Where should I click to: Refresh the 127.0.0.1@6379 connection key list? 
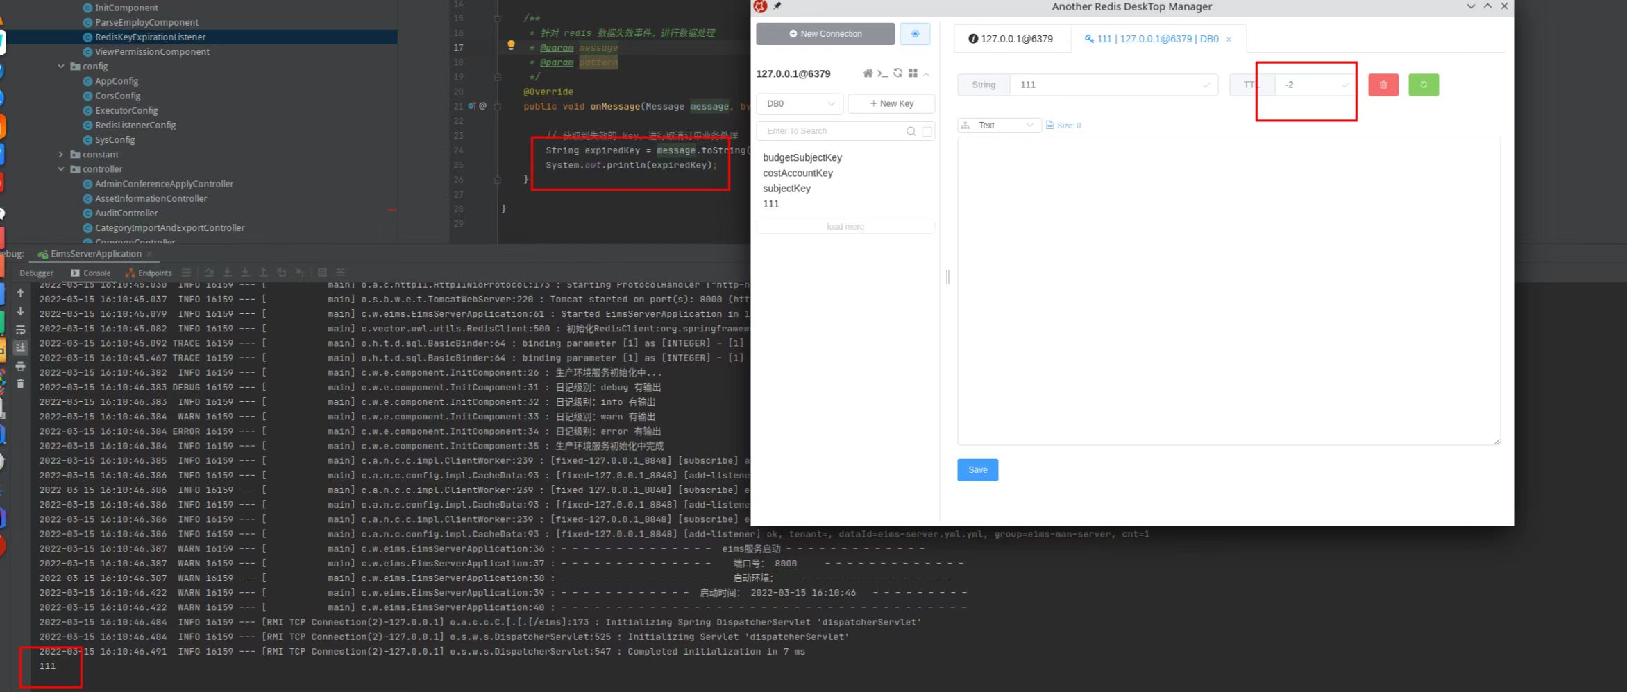pyautogui.click(x=898, y=73)
